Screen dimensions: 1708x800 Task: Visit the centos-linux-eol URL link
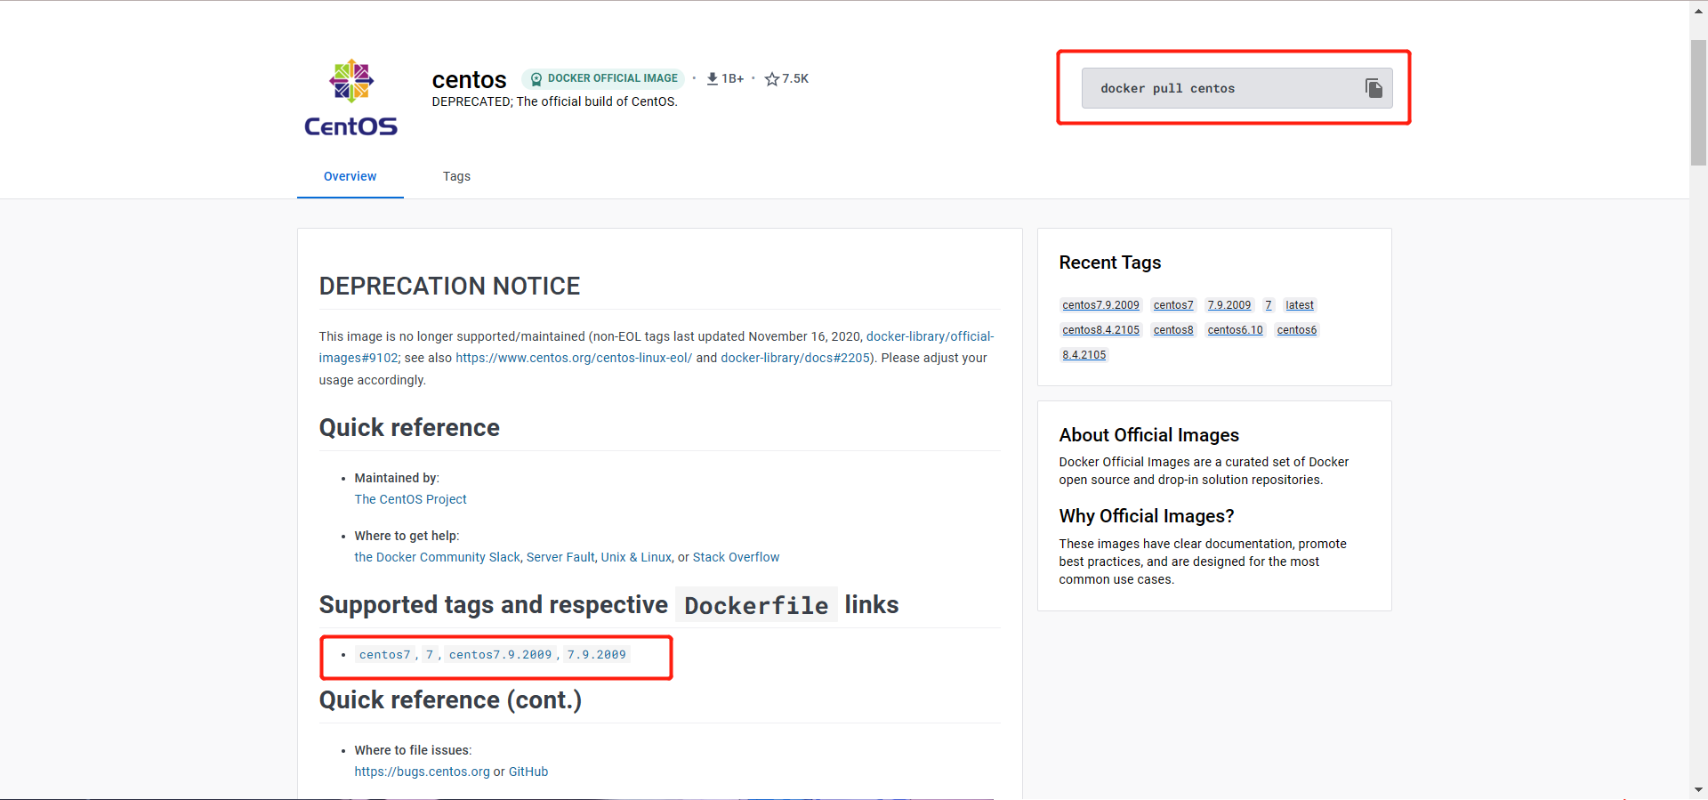[x=573, y=358]
